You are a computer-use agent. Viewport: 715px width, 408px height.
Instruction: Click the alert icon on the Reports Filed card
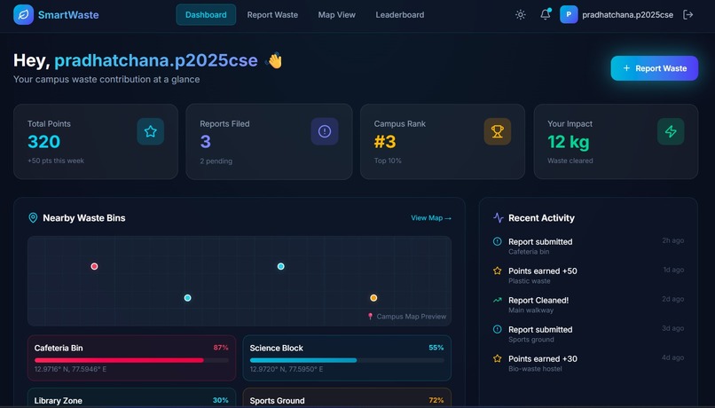325,131
